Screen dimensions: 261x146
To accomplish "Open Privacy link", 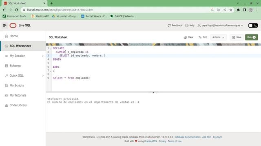I will click(162, 141).
